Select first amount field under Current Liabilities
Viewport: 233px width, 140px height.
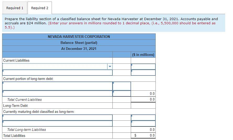(x=143, y=67)
